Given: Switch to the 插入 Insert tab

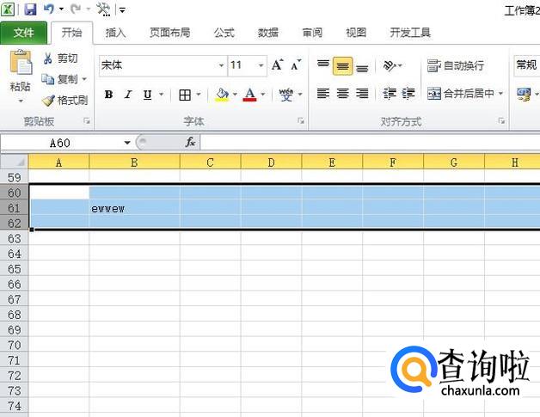Looking at the screenshot, I should click(115, 33).
